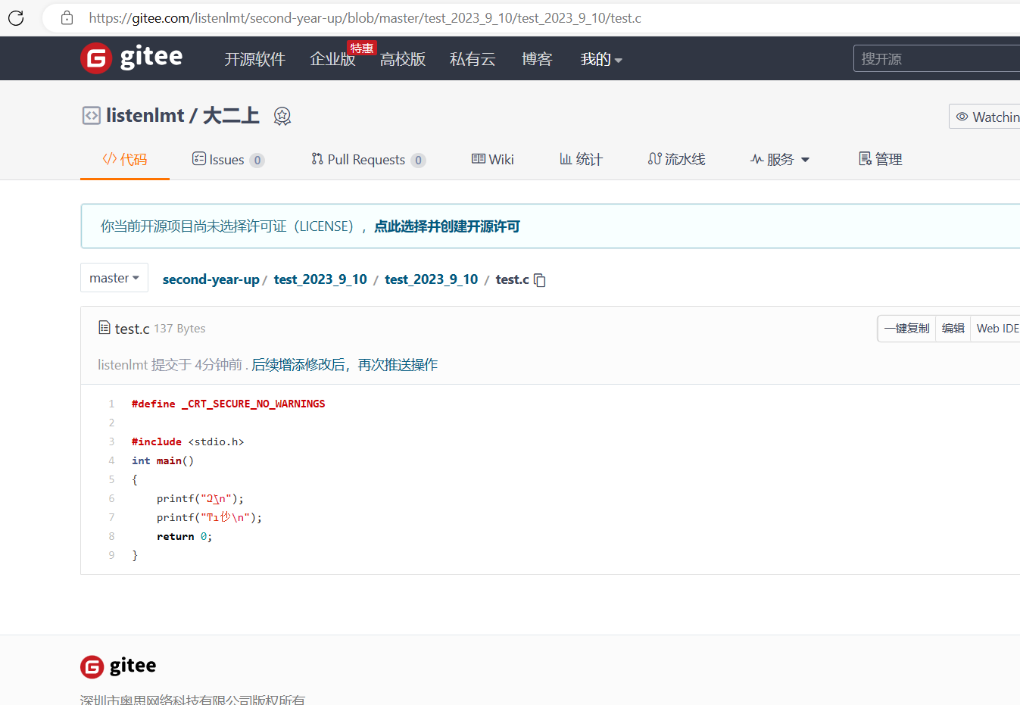The image size is (1020, 705).
Task: Click the listenlmt committer name
Action: coord(123,365)
